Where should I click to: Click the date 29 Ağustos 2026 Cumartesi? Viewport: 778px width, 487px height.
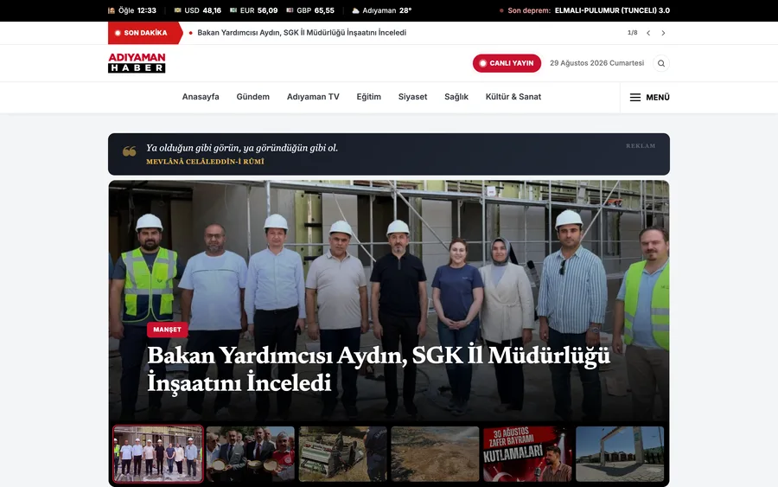tap(596, 63)
